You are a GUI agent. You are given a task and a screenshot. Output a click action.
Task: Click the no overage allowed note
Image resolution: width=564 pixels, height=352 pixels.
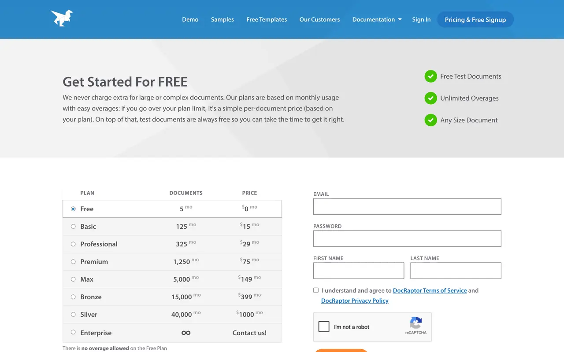tap(105, 348)
